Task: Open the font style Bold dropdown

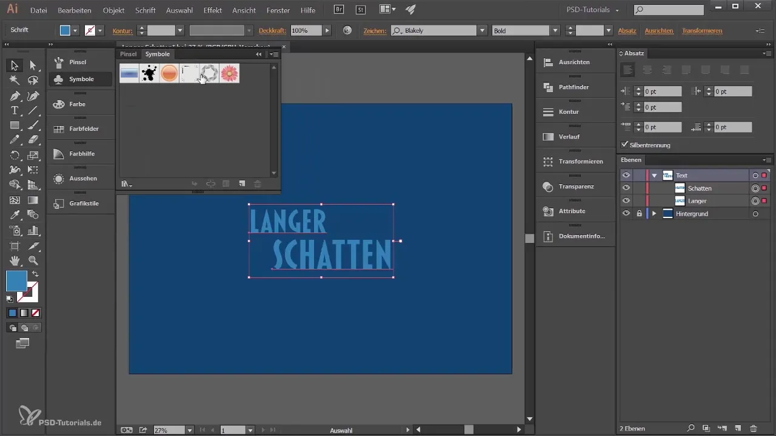Action: [x=555, y=30]
